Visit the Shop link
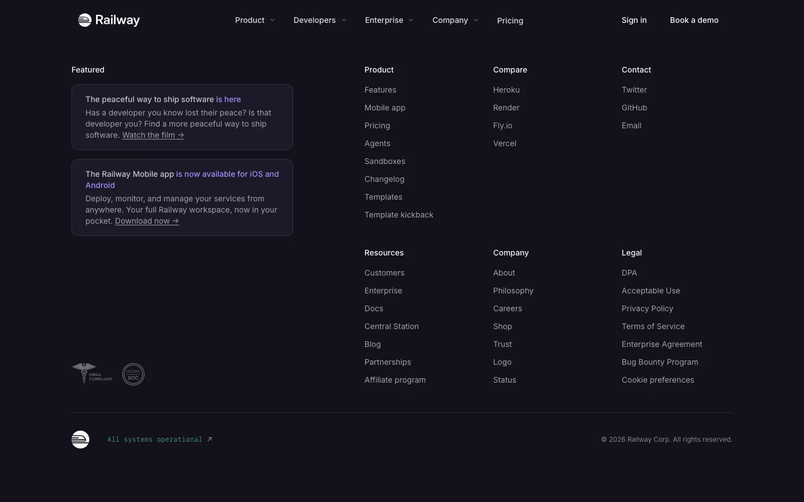Viewport: 804px width, 502px height. point(502,326)
